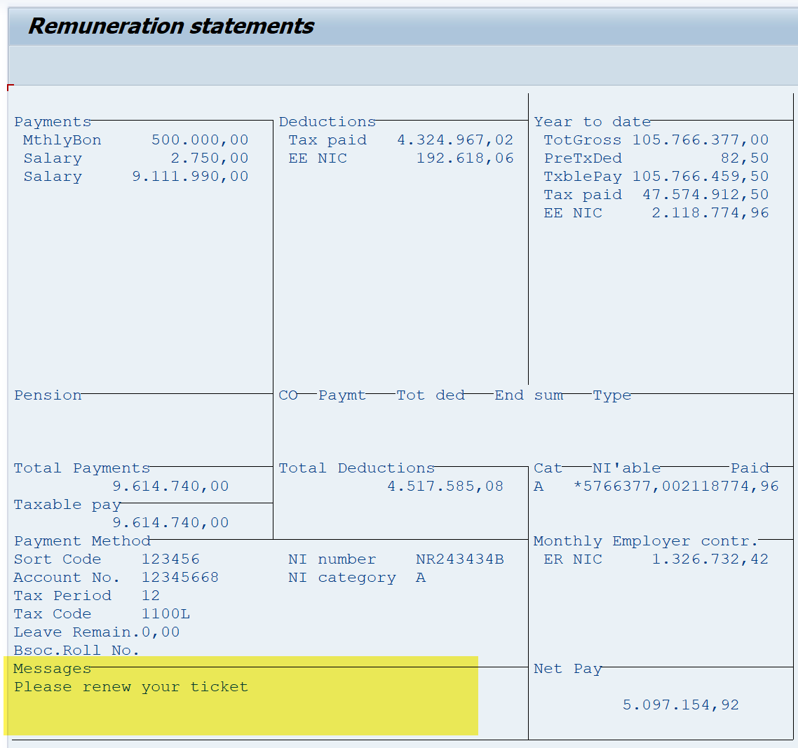Click the Net Pay heading
The image size is (798, 748).
click(x=568, y=669)
